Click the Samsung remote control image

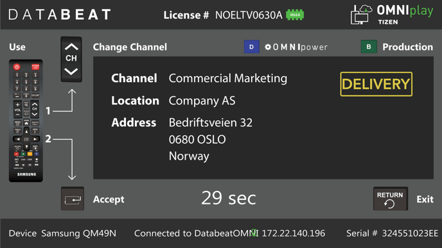coord(26,120)
